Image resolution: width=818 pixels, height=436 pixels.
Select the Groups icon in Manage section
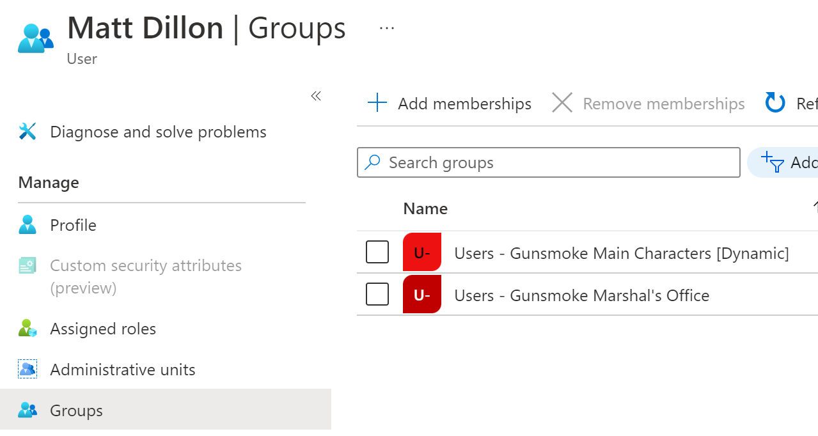point(27,410)
